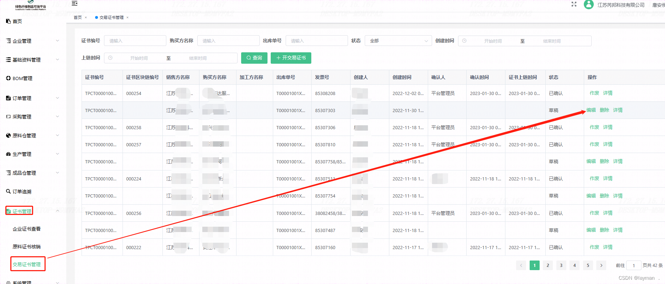This screenshot has width=665, height=284.
Task: Expand the 采购管理 menu chevron
Action: coord(58,117)
